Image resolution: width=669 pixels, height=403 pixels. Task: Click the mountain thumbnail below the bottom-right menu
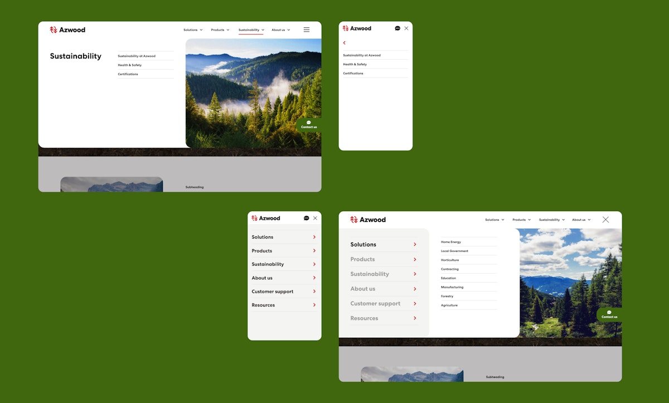pos(412,374)
